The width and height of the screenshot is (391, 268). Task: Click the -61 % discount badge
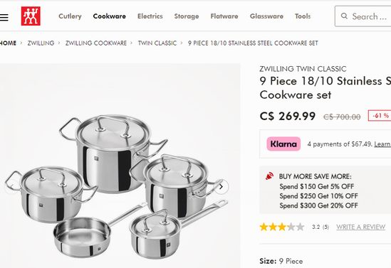pos(380,116)
